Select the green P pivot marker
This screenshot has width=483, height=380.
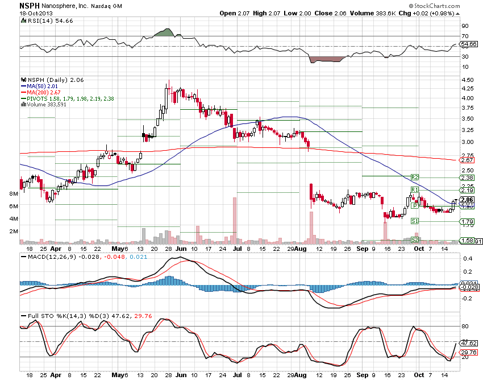[415, 205]
